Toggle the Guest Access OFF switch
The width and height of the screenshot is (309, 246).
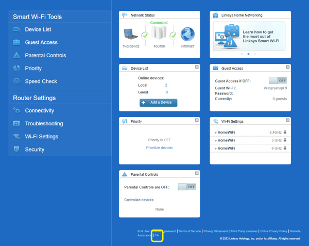pyautogui.click(x=278, y=80)
